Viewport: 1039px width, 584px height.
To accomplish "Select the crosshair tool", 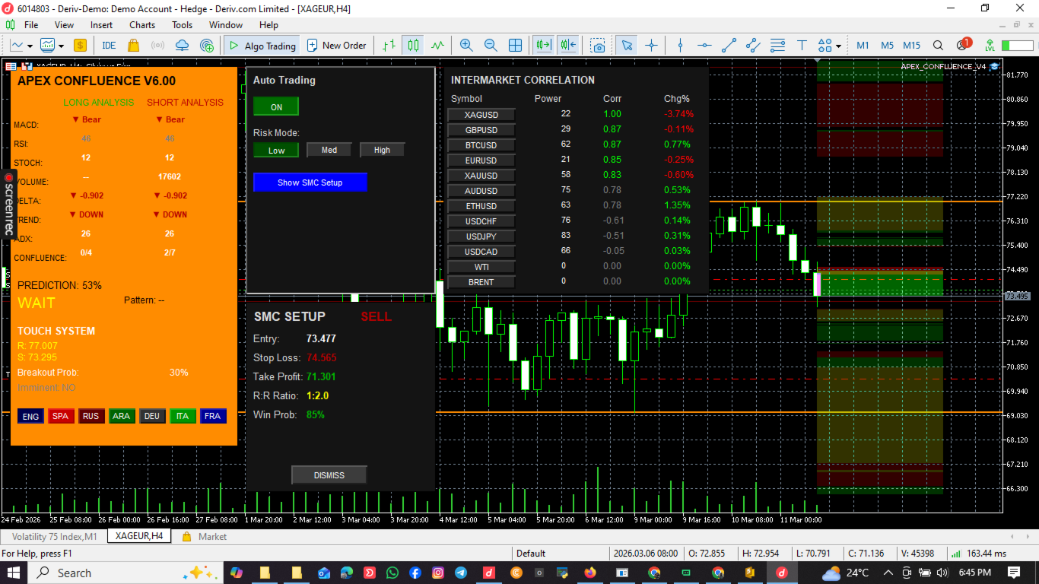I will click(651, 46).
